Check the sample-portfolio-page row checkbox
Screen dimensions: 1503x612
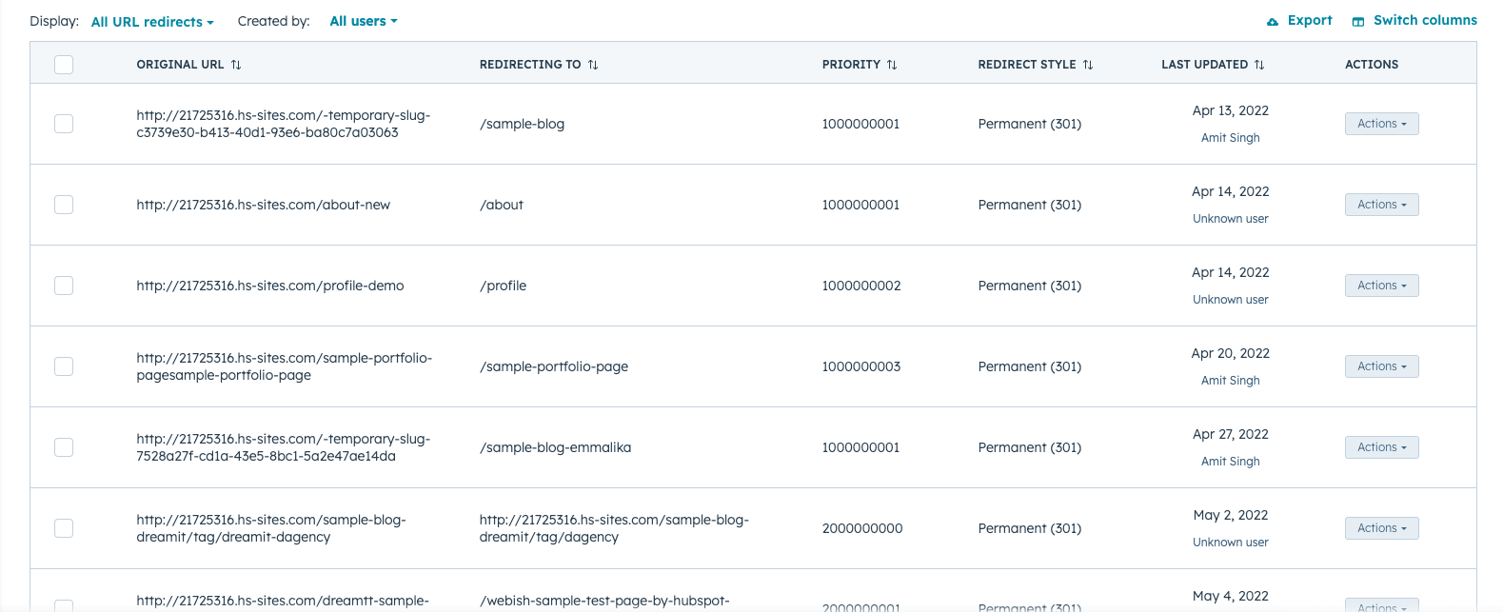pos(64,366)
